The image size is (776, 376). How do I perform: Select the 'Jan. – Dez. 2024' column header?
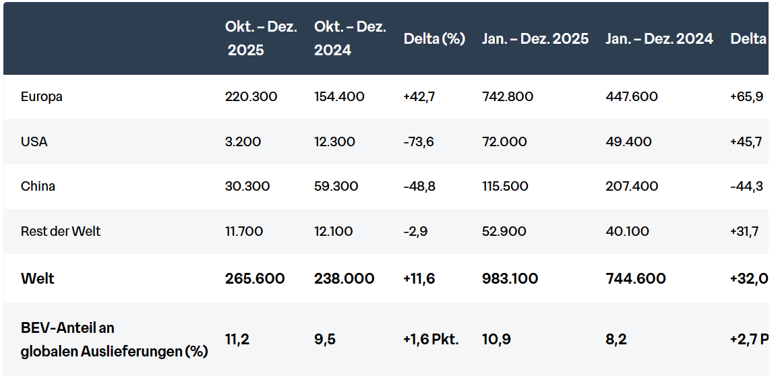[659, 38]
